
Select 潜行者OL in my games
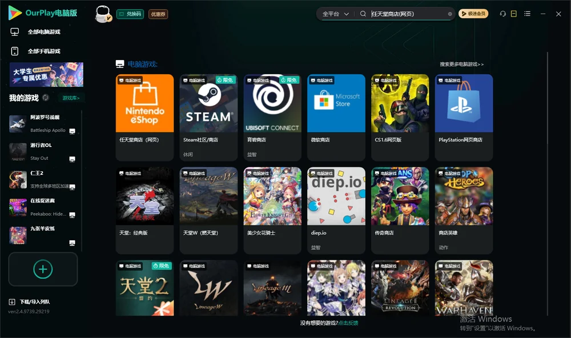pos(43,151)
